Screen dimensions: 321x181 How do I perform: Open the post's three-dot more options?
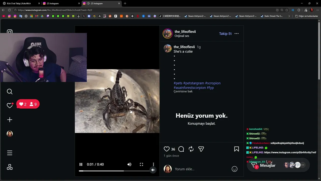tap(236, 34)
